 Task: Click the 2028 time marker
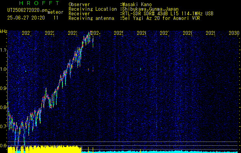187,33
